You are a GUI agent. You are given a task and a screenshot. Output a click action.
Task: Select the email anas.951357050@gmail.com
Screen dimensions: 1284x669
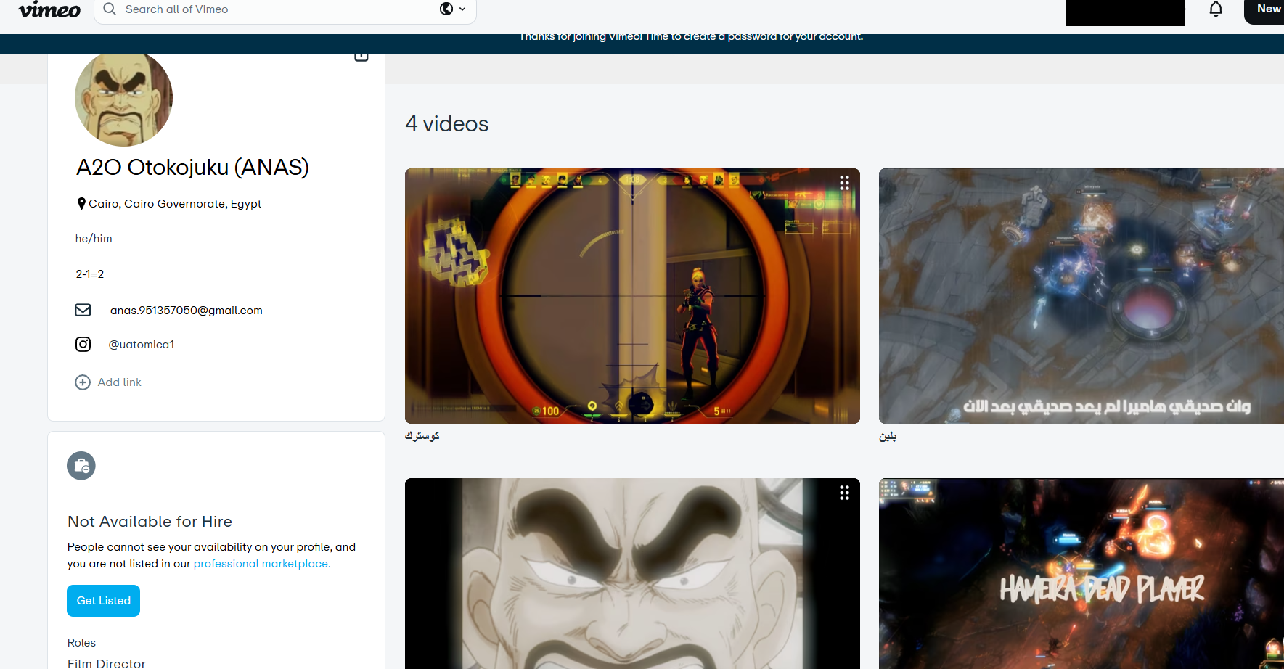[x=187, y=311]
